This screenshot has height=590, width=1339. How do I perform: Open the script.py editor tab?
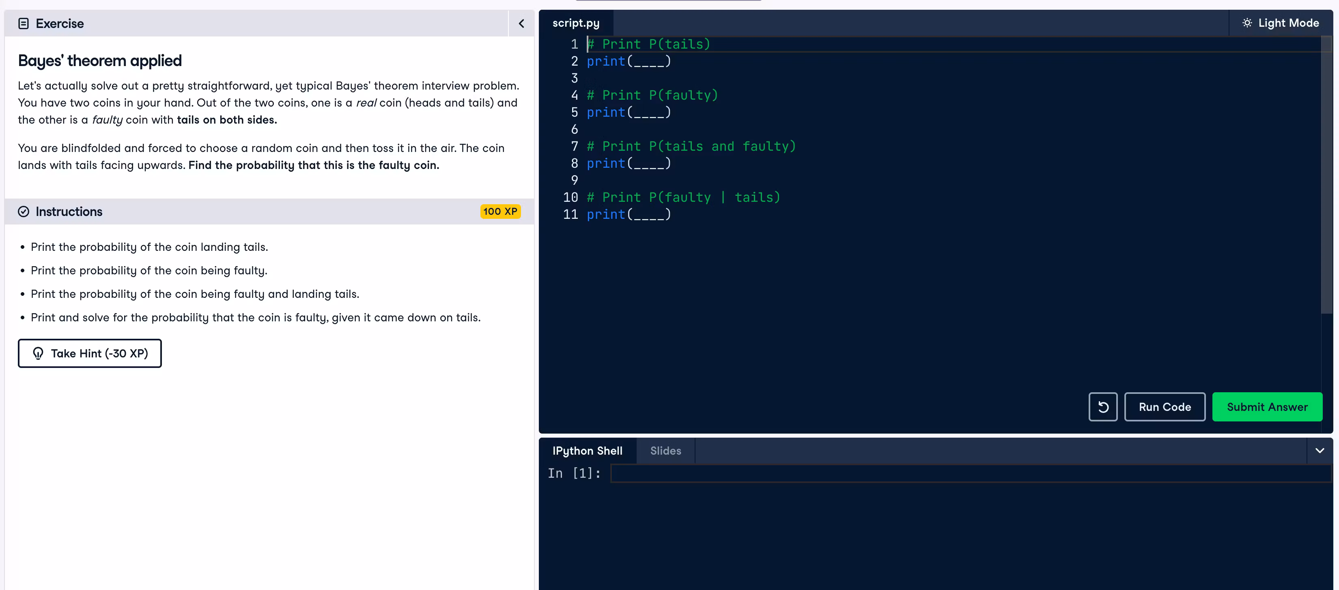click(x=575, y=23)
